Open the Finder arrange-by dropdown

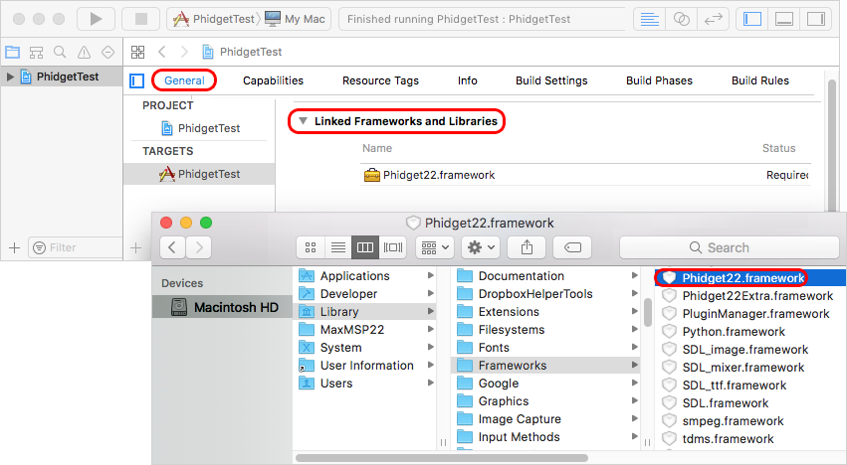[435, 247]
